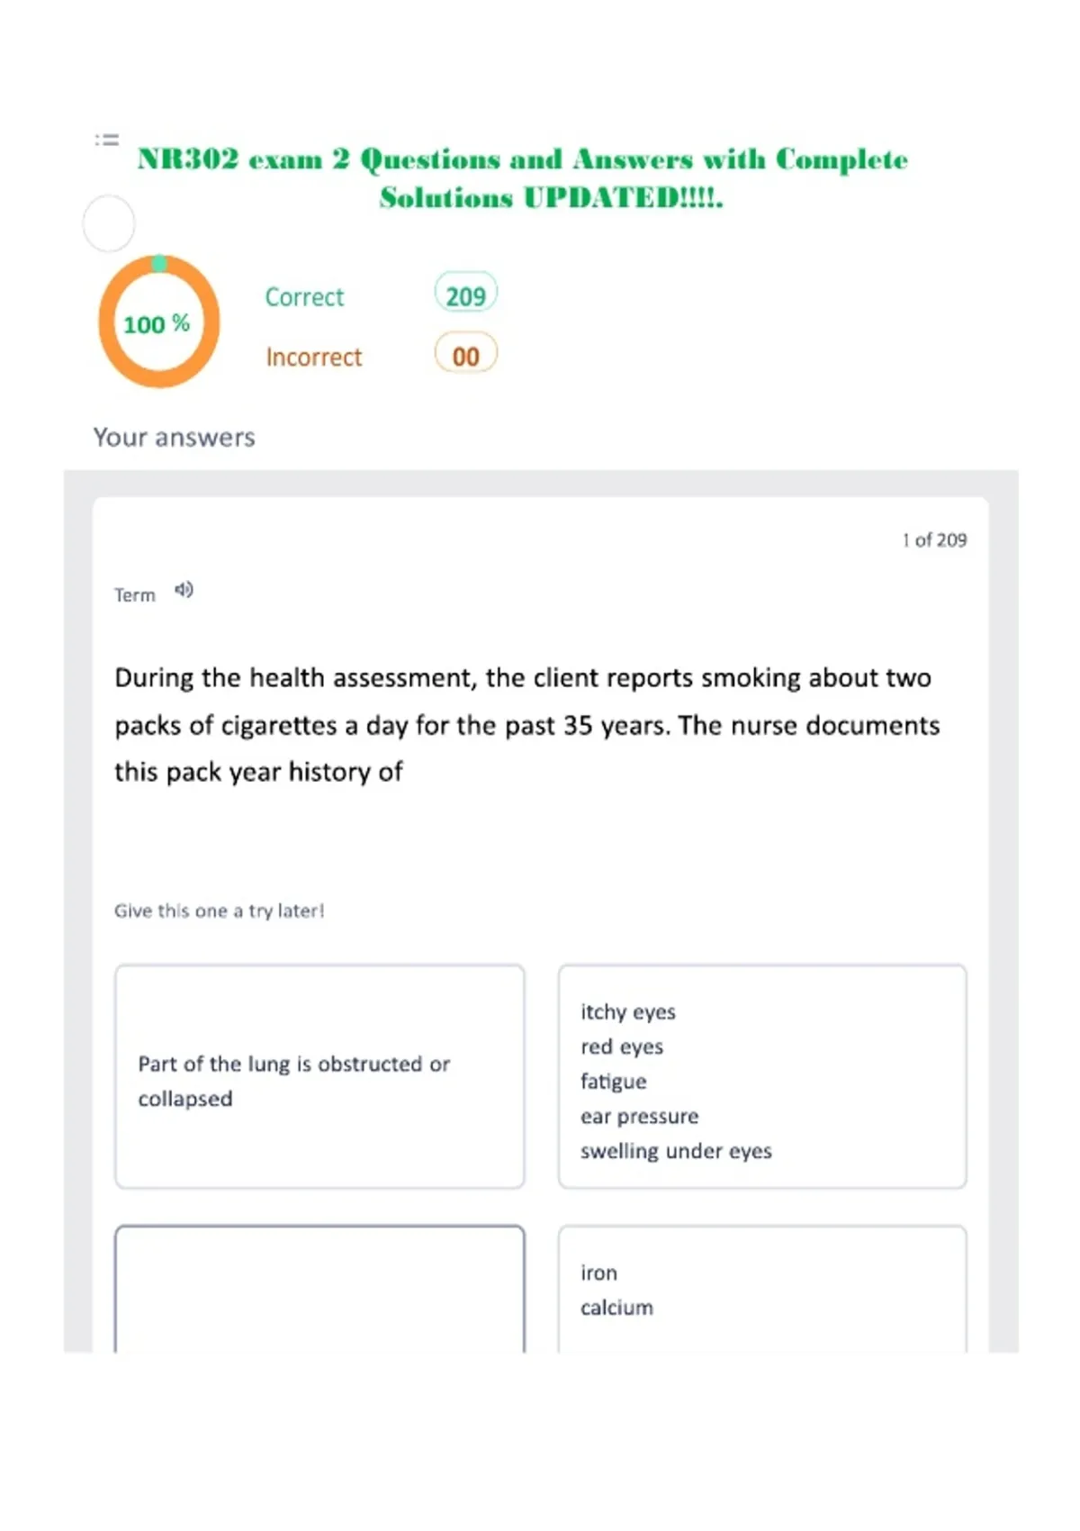Click the NR302 exam 2 title

tap(523, 178)
